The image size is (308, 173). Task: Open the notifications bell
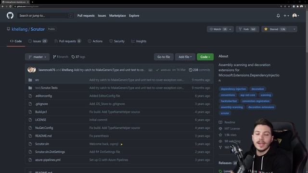(x=278, y=16)
